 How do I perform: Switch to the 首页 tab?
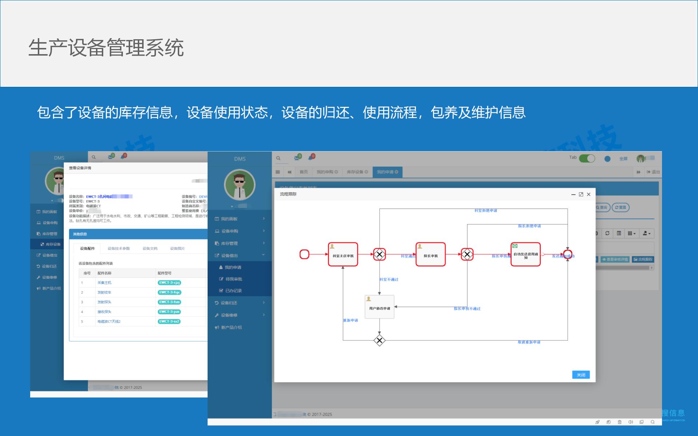pyautogui.click(x=304, y=172)
